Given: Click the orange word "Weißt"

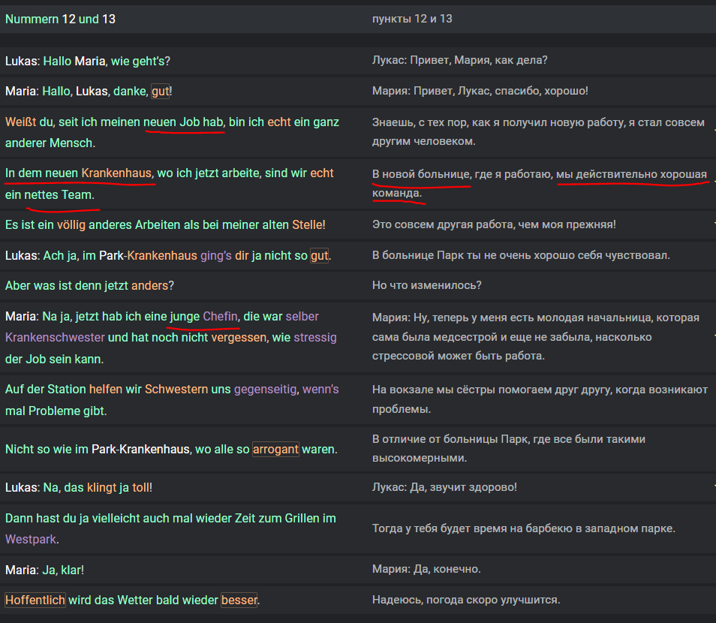Looking at the screenshot, I should [x=20, y=122].
